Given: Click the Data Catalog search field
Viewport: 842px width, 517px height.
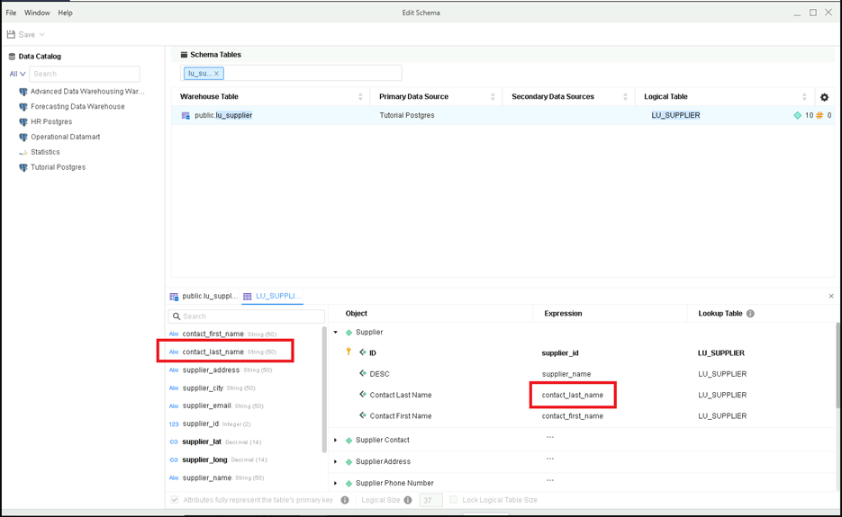Looking at the screenshot, I should pyautogui.click(x=85, y=74).
